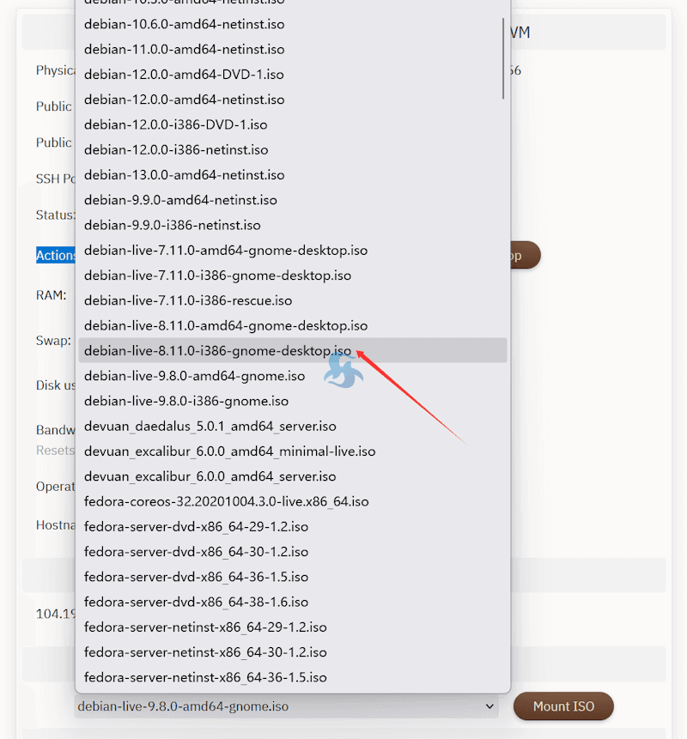Select debian-live-8.11.0-i386-gnome-desktop.iso option

[x=218, y=351]
